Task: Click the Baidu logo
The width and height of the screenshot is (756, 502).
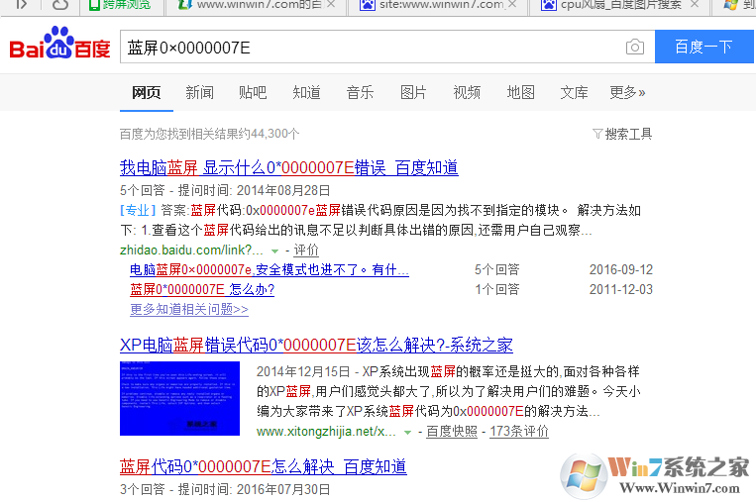Action: click(59, 47)
